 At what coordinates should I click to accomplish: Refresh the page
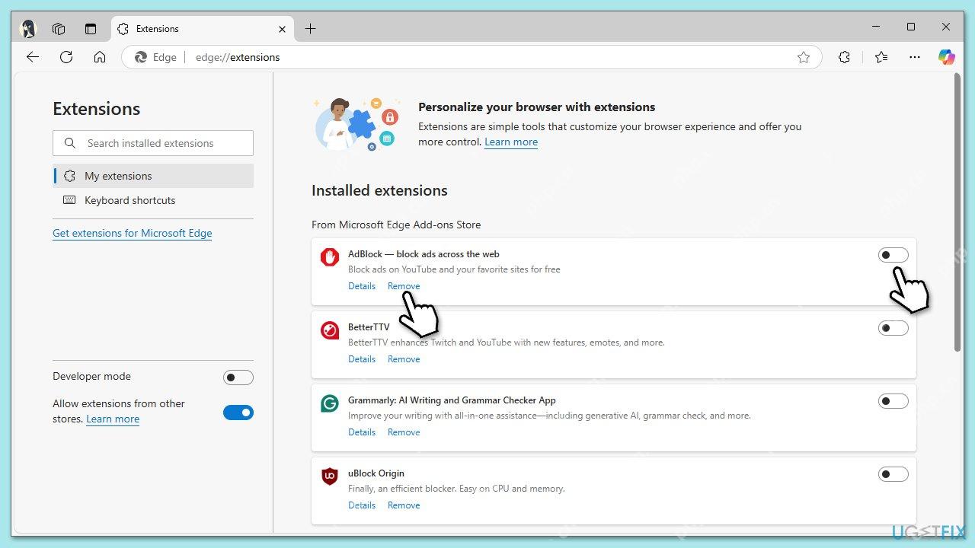66,57
